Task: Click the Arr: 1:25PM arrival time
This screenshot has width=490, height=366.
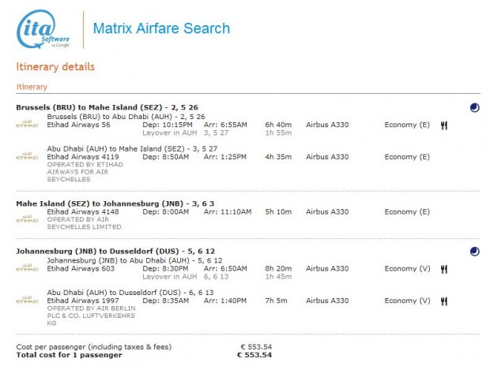Action: coord(225,157)
